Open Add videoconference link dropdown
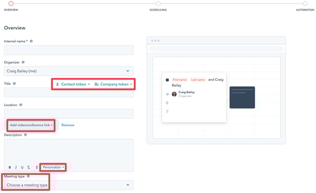The width and height of the screenshot is (316, 193). pos(31,125)
